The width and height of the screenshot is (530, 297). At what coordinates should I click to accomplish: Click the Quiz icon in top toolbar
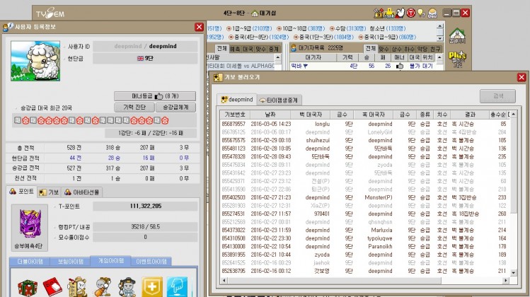pyautogui.click(x=432, y=13)
